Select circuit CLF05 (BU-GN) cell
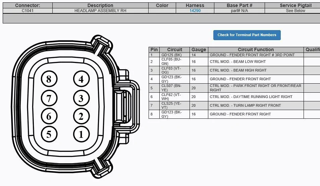320x186 pixels. coord(174,62)
